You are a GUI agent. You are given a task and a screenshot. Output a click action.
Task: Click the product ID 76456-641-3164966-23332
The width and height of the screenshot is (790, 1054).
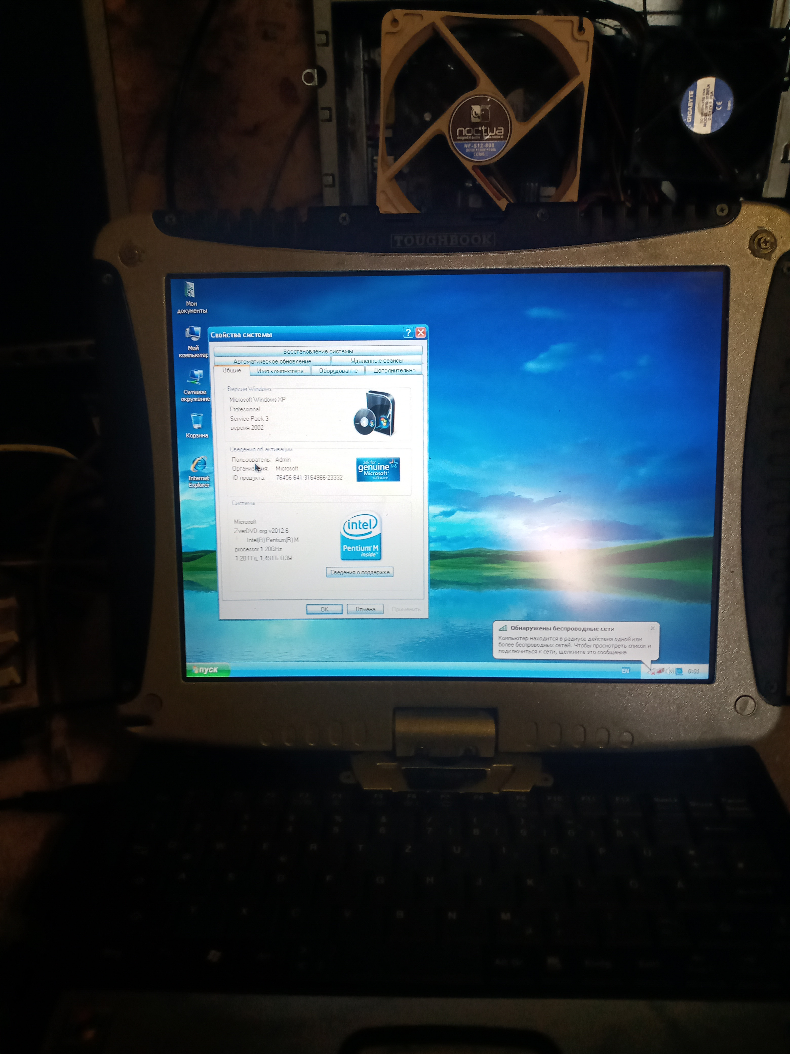pos(309,477)
